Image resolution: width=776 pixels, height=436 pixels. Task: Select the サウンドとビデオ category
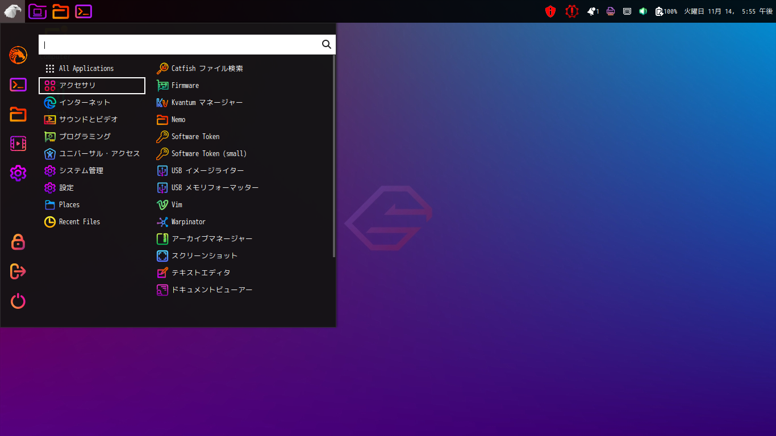pos(92,119)
